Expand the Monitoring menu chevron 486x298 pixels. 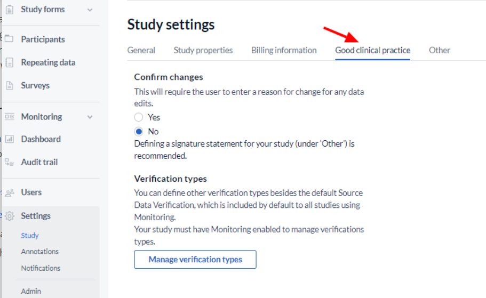click(90, 117)
